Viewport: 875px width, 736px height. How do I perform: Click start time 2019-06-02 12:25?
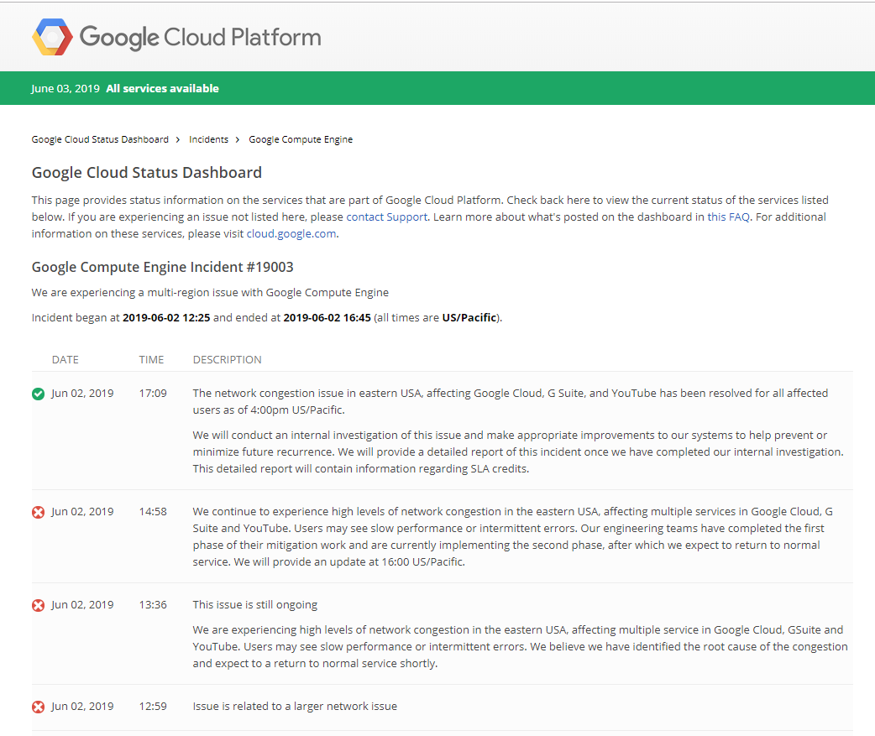(166, 318)
